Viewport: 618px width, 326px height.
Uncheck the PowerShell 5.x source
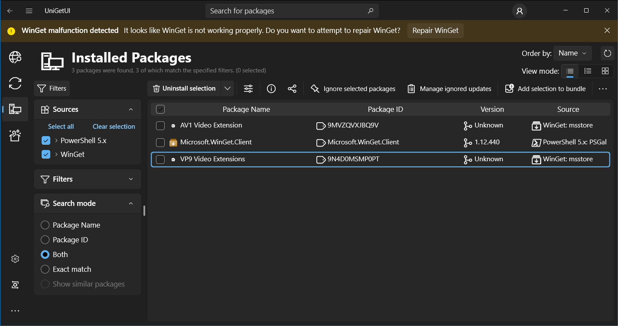(x=46, y=141)
